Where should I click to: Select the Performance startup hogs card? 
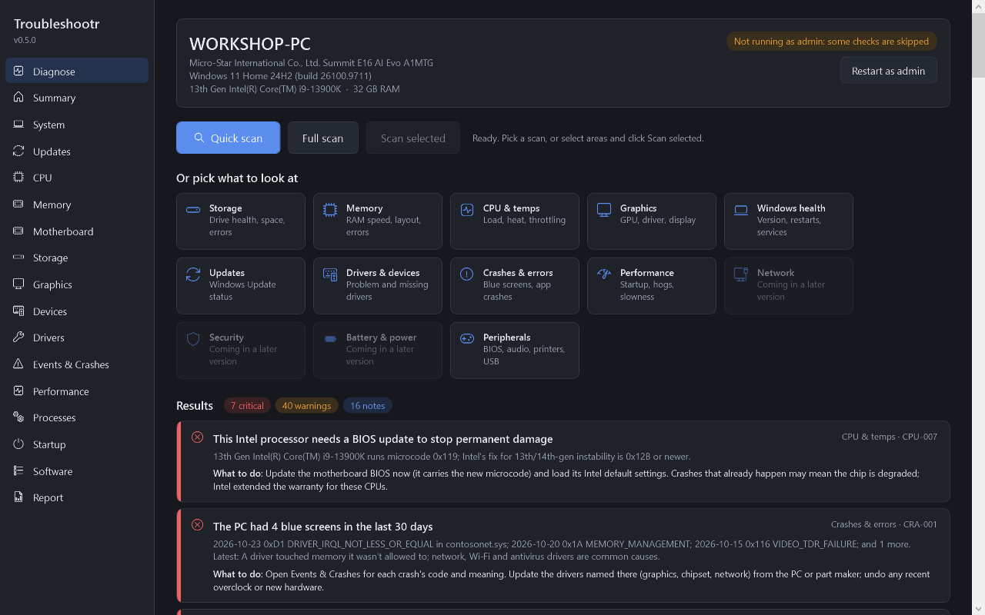point(651,285)
